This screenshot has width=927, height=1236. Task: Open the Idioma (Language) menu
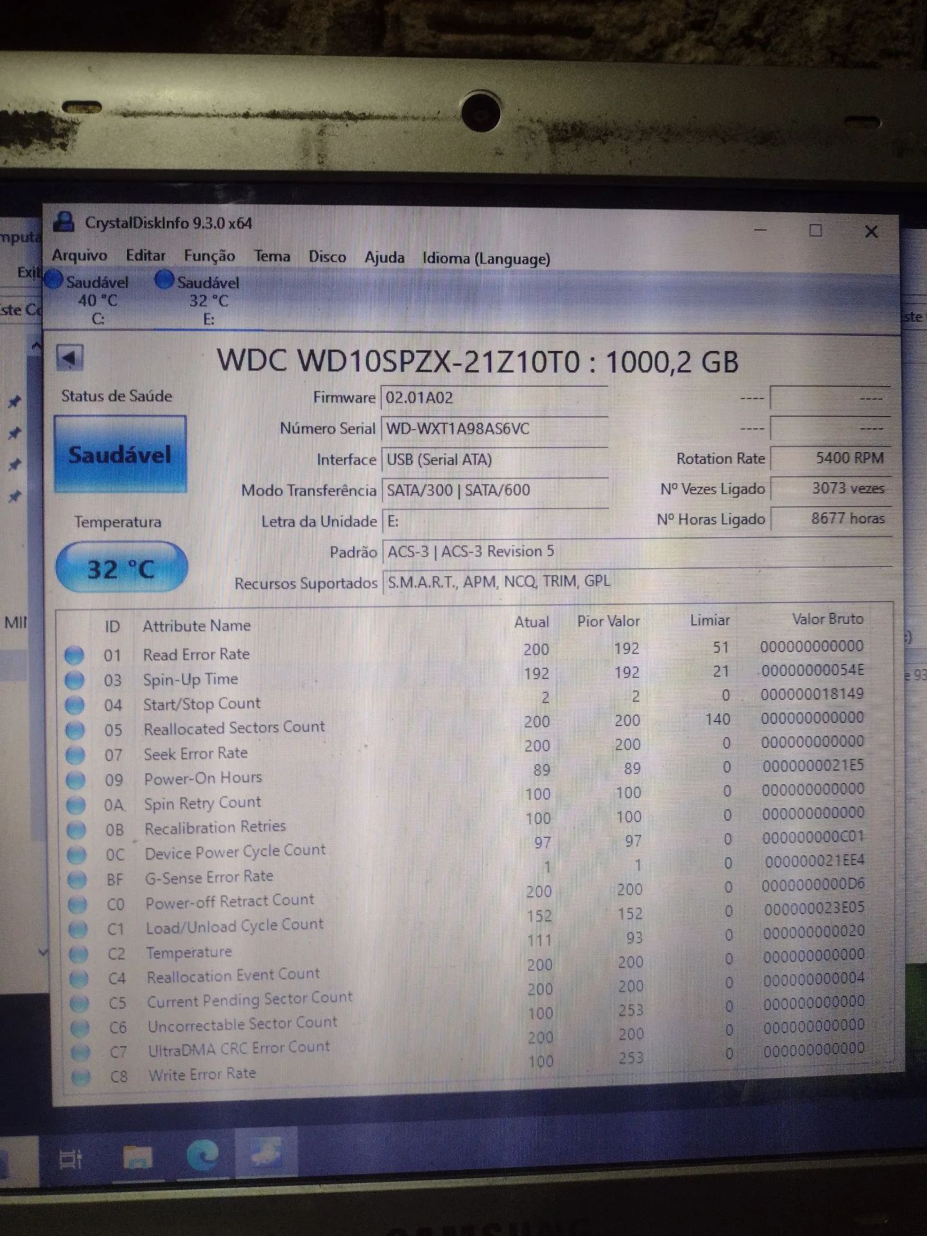tap(486, 259)
